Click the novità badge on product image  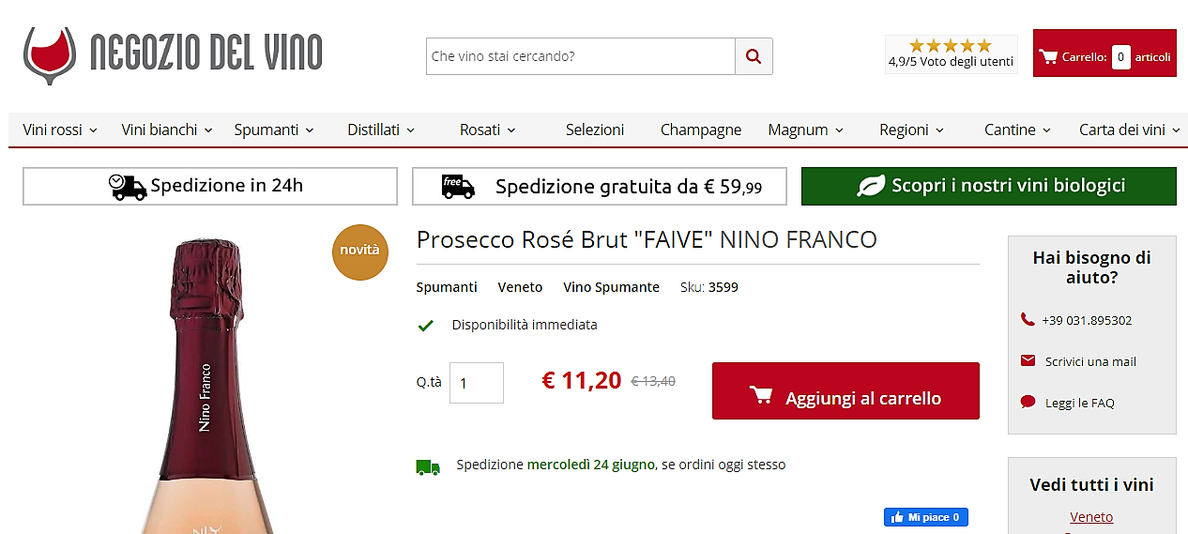[359, 252]
